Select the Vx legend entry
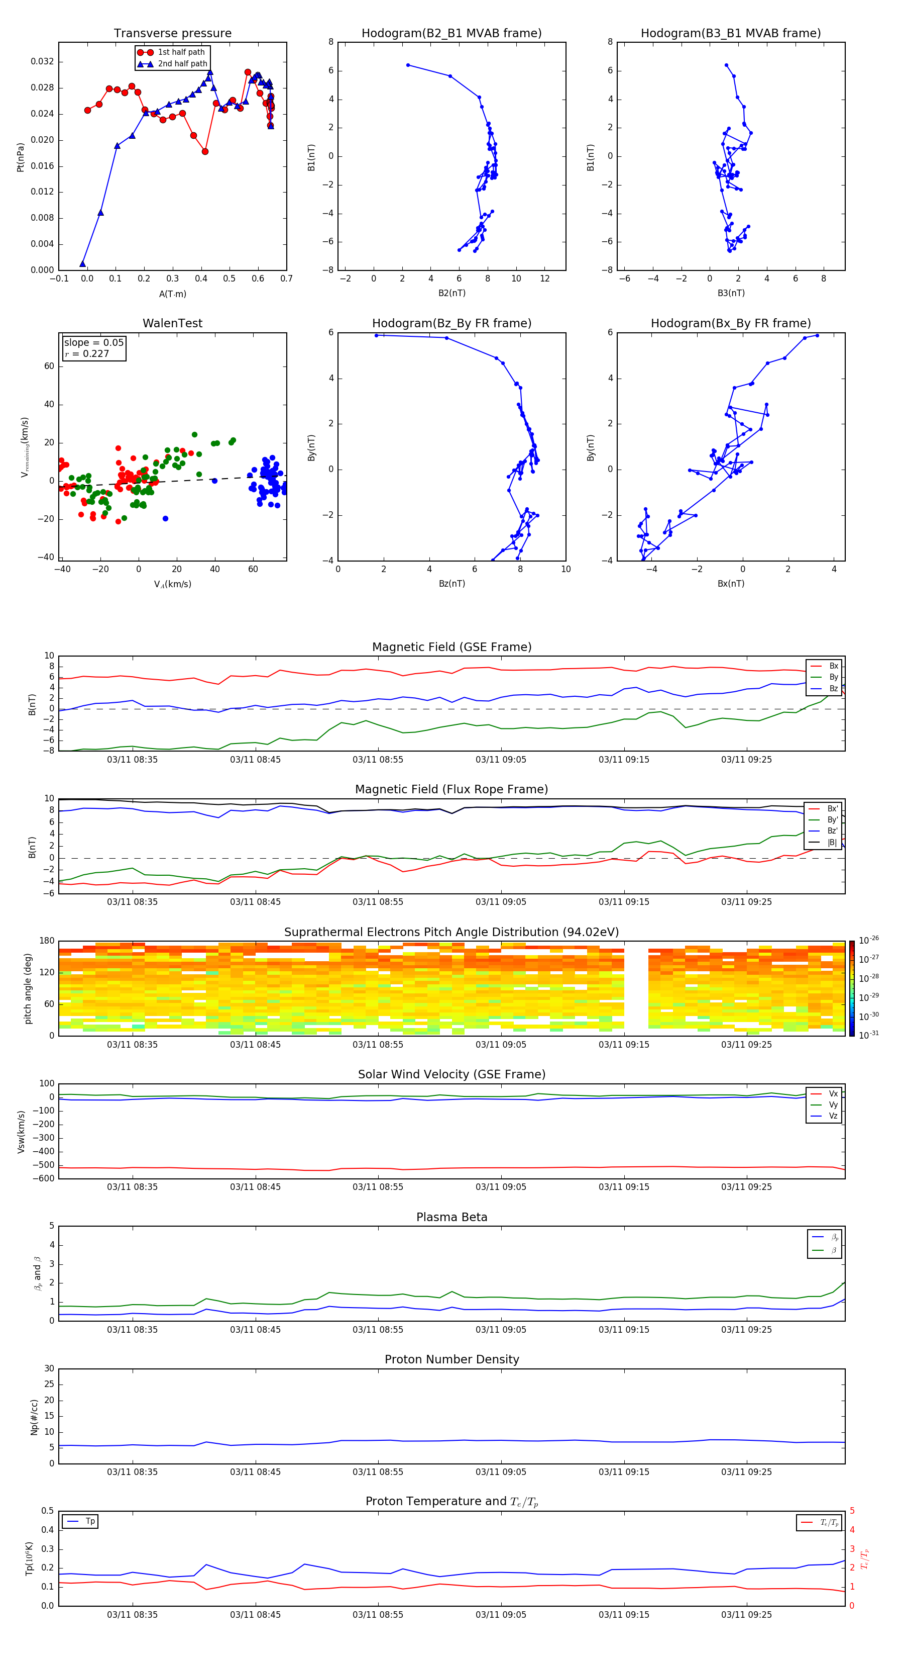This screenshot has width=904, height=1659. (x=824, y=1093)
